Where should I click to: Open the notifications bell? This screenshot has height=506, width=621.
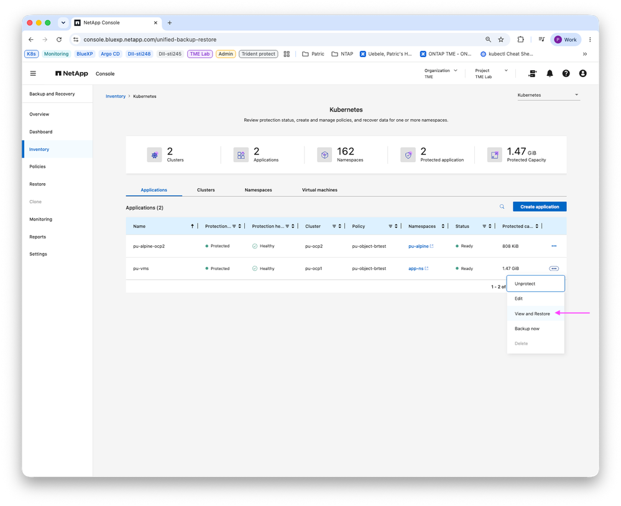pyautogui.click(x=550, y=74)
